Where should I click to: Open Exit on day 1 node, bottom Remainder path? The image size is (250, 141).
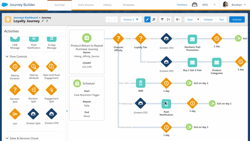tap(189, 127)
